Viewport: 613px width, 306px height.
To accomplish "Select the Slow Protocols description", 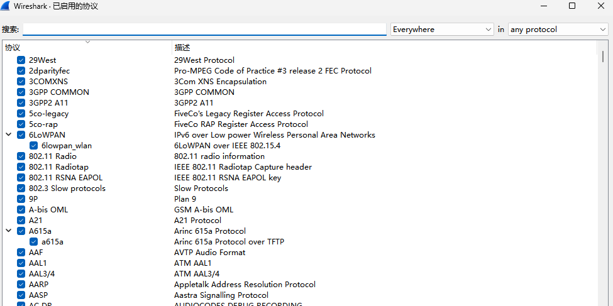I will (x=201, y=189).
